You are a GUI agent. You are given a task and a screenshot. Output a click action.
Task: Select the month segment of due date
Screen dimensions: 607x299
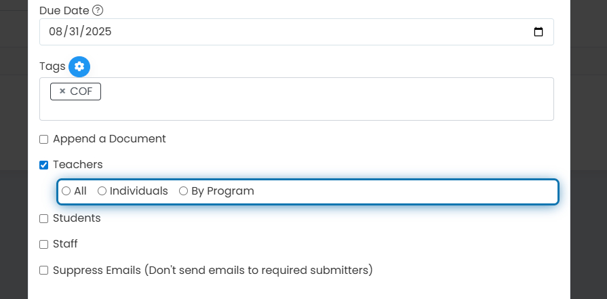pyautogui.click(x=56, y=32)
